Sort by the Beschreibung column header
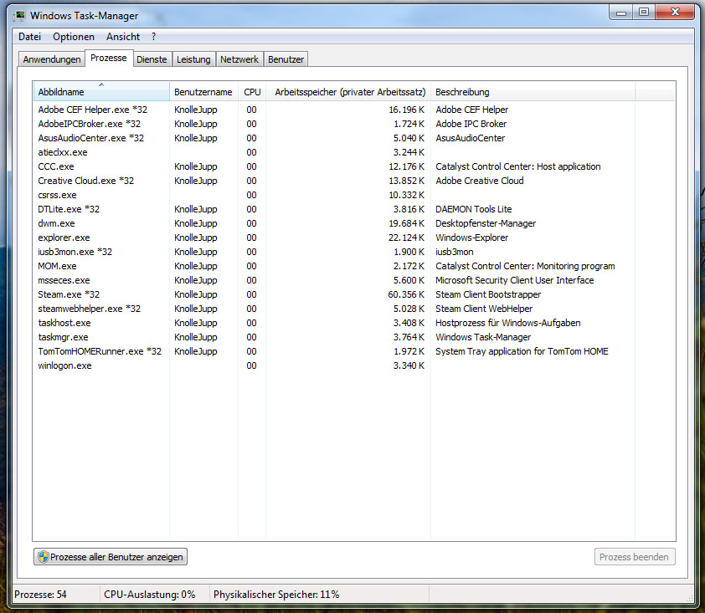The image size is (705, 613). pyautogui.click(x=533, y=92)
